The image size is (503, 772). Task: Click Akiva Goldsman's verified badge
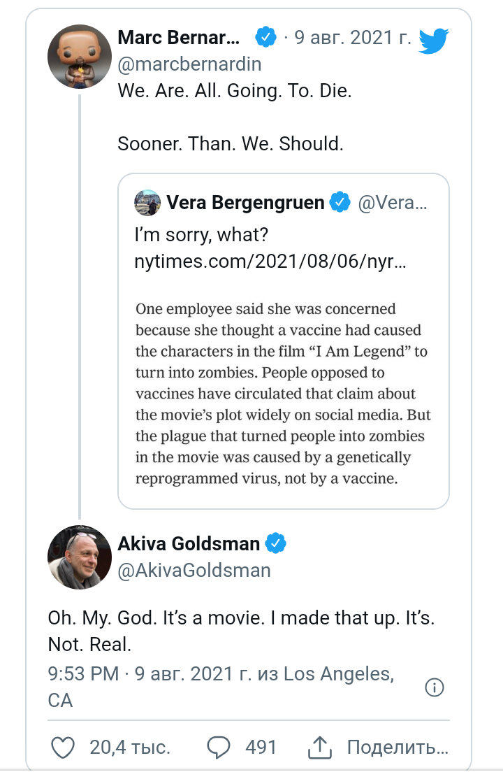pyautogui.click(x=277, y=543)
